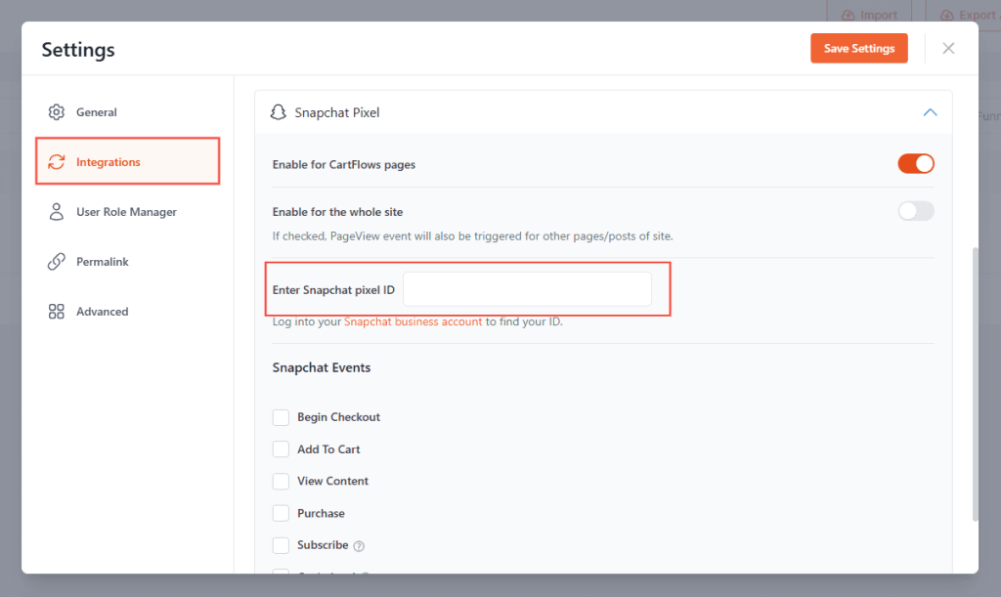The height and width of the screenshot is (597, 1001).
Task: Click the Snapchat pixel ID input field
Action: (x=528, y=289)
